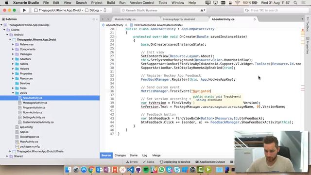The image size is (311, 175).
Task: Open Launchpad rocket in dock
Action: coord(76,170)
